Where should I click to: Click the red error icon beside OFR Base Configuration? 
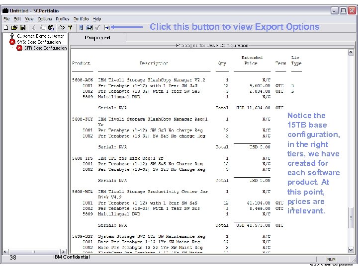(19, 48)
